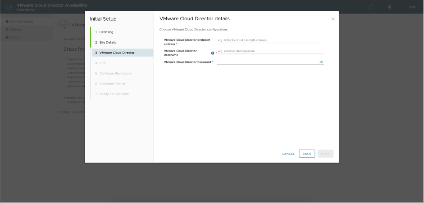Select step 3 VMware Cloud Director
The width and height of the screenshot is (424, 203).
[x=117, y=53]
